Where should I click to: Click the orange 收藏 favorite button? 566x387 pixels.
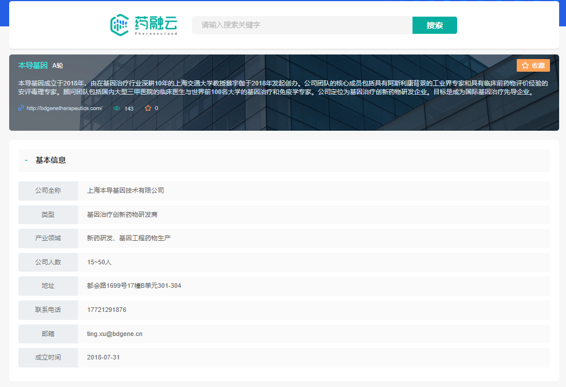(x=533, y=65)
